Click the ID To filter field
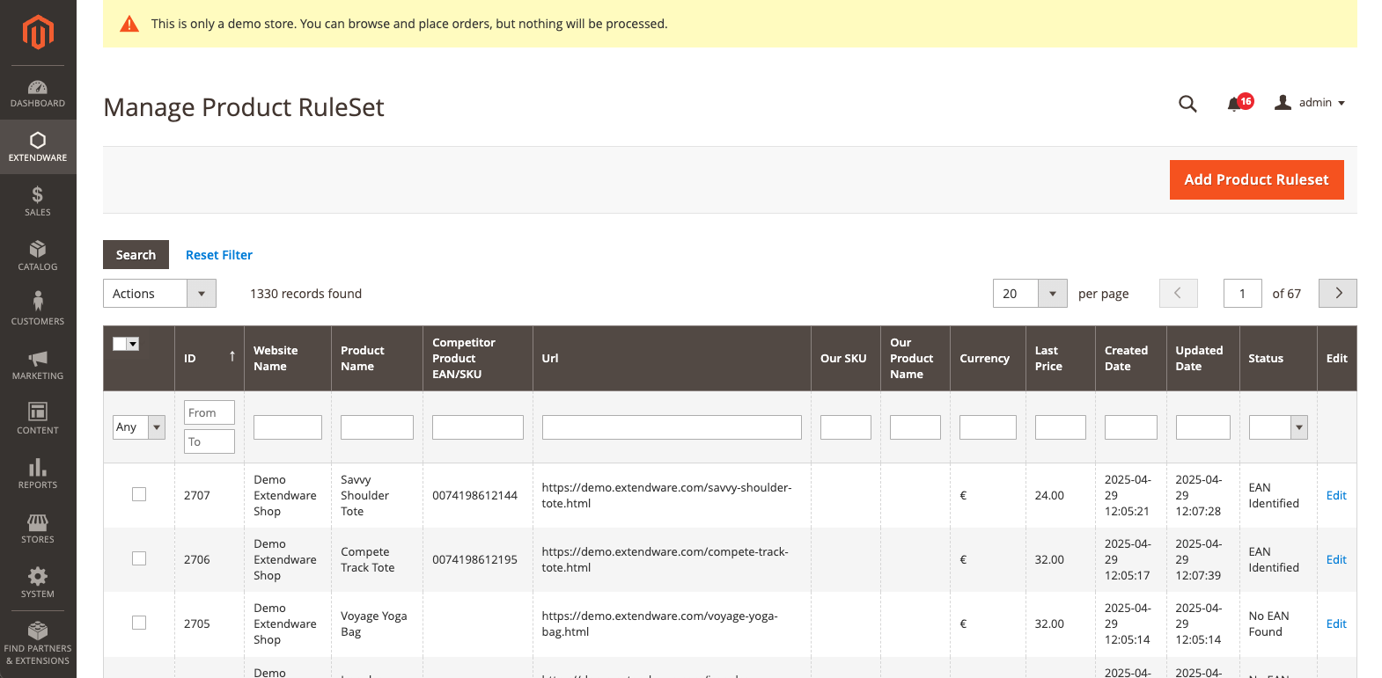The width and height of the screenshot is (1382, 678). point(210,441)
